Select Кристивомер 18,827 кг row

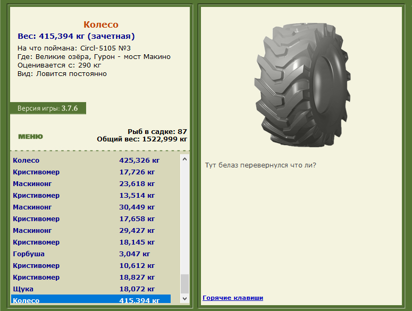click(x=91, y=277)
